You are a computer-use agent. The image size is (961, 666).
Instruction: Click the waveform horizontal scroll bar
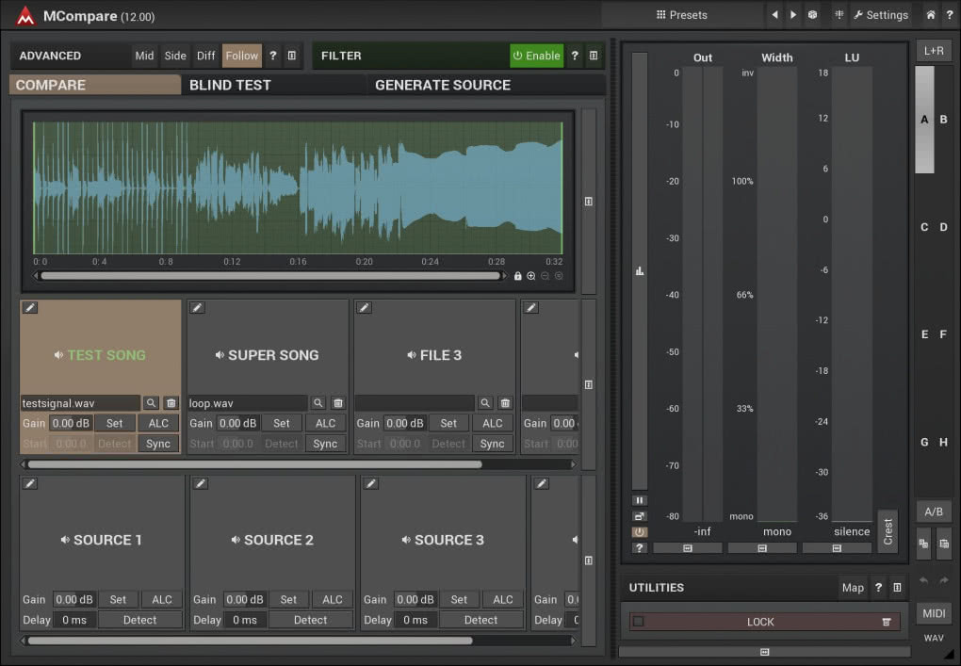(269, 276)
